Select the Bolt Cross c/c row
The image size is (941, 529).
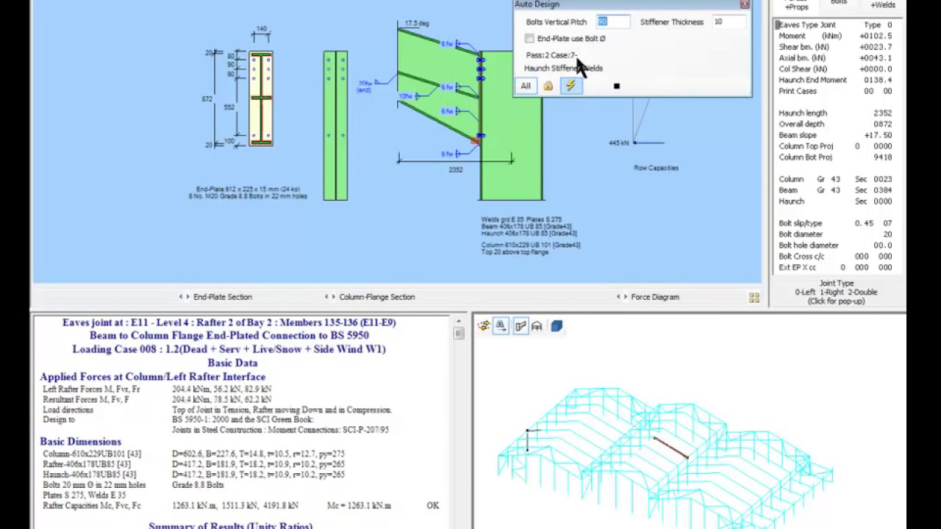[x=836, y=256]
